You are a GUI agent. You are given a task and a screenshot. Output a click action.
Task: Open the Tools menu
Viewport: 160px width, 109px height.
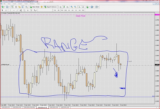pyautogui.click(x=26, y=4)
